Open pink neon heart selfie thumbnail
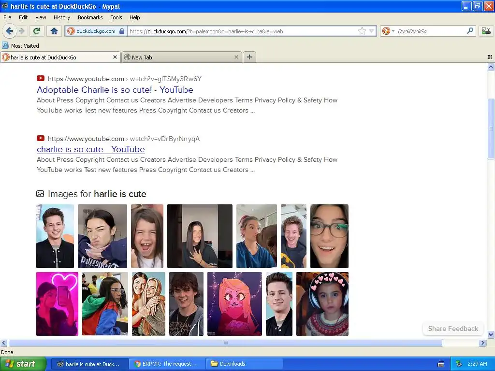This screenshot has width=495, height=371. (57, 304)
